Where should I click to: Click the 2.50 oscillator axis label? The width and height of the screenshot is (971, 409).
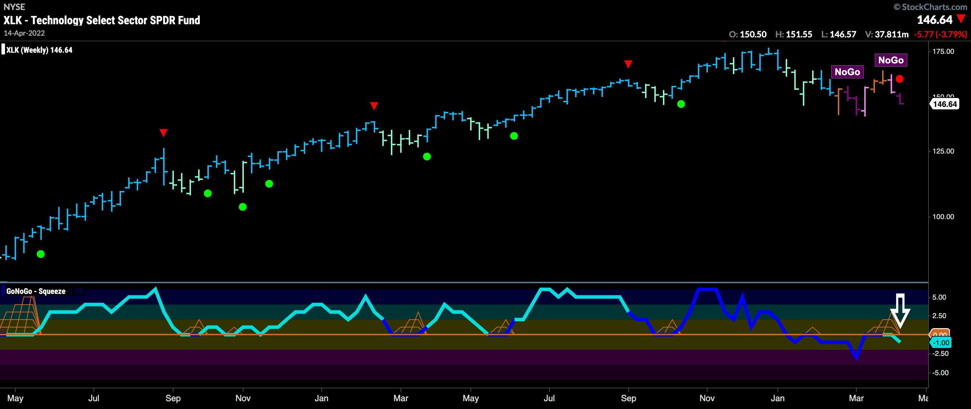tap(939, 316)
